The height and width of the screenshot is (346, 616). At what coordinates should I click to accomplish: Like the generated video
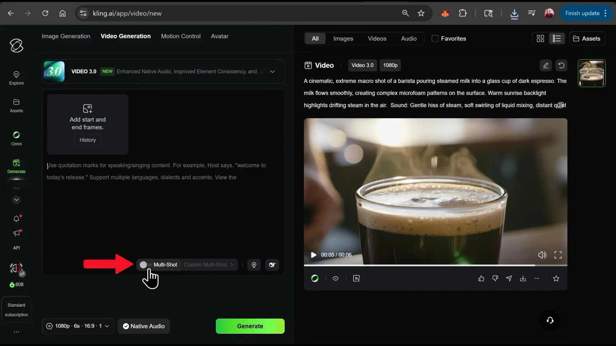(x=481, y=278)
